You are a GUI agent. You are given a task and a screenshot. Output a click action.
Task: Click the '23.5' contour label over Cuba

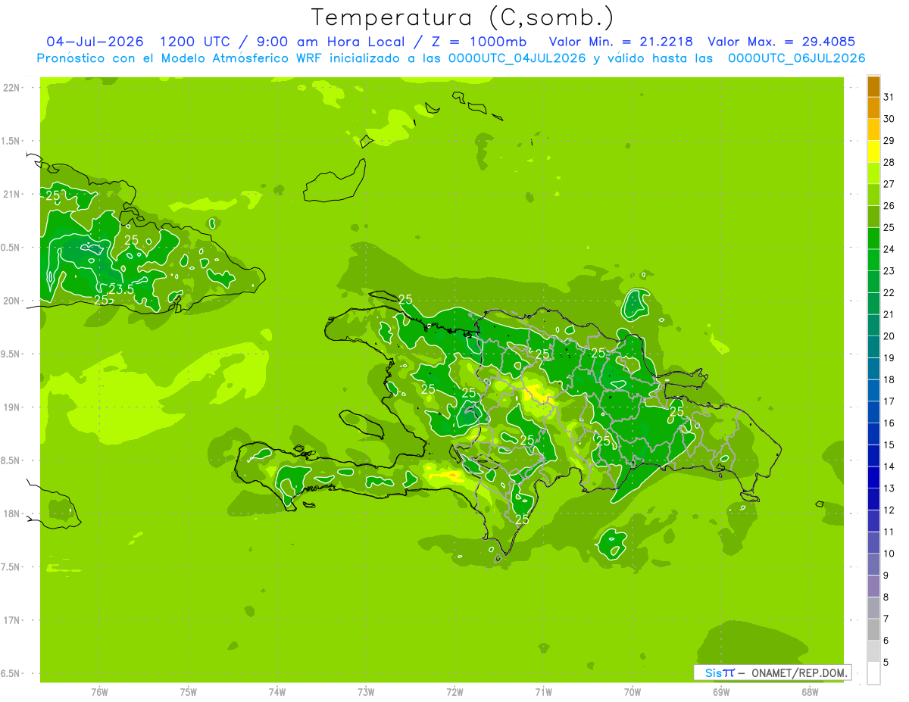(121, 290)
